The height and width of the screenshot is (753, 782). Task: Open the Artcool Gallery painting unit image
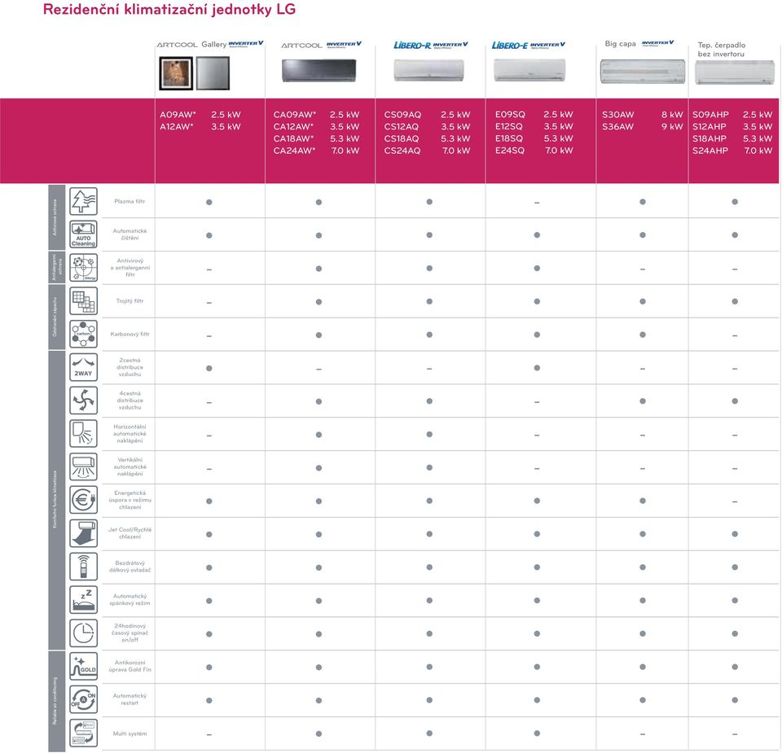coord(176,73)
